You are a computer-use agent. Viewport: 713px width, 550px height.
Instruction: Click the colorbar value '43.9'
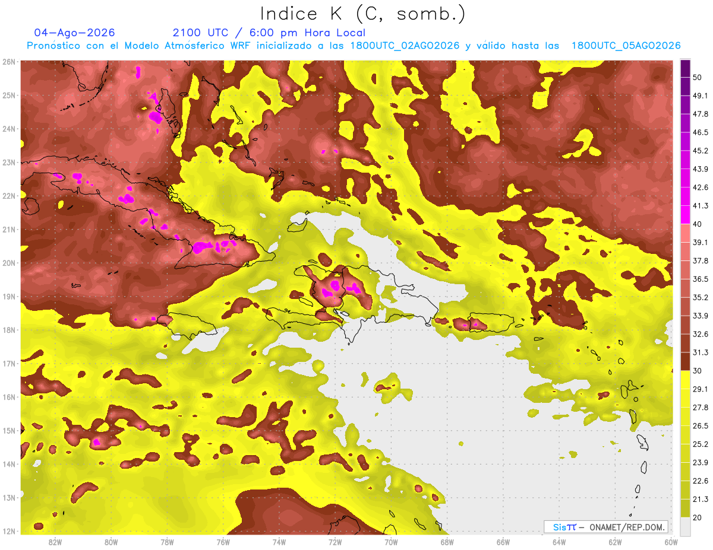701,169
